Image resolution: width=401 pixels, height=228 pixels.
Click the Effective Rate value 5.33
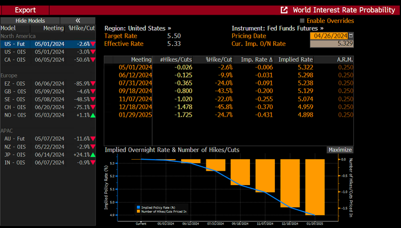pyautogui.click(x=174, y=44)
